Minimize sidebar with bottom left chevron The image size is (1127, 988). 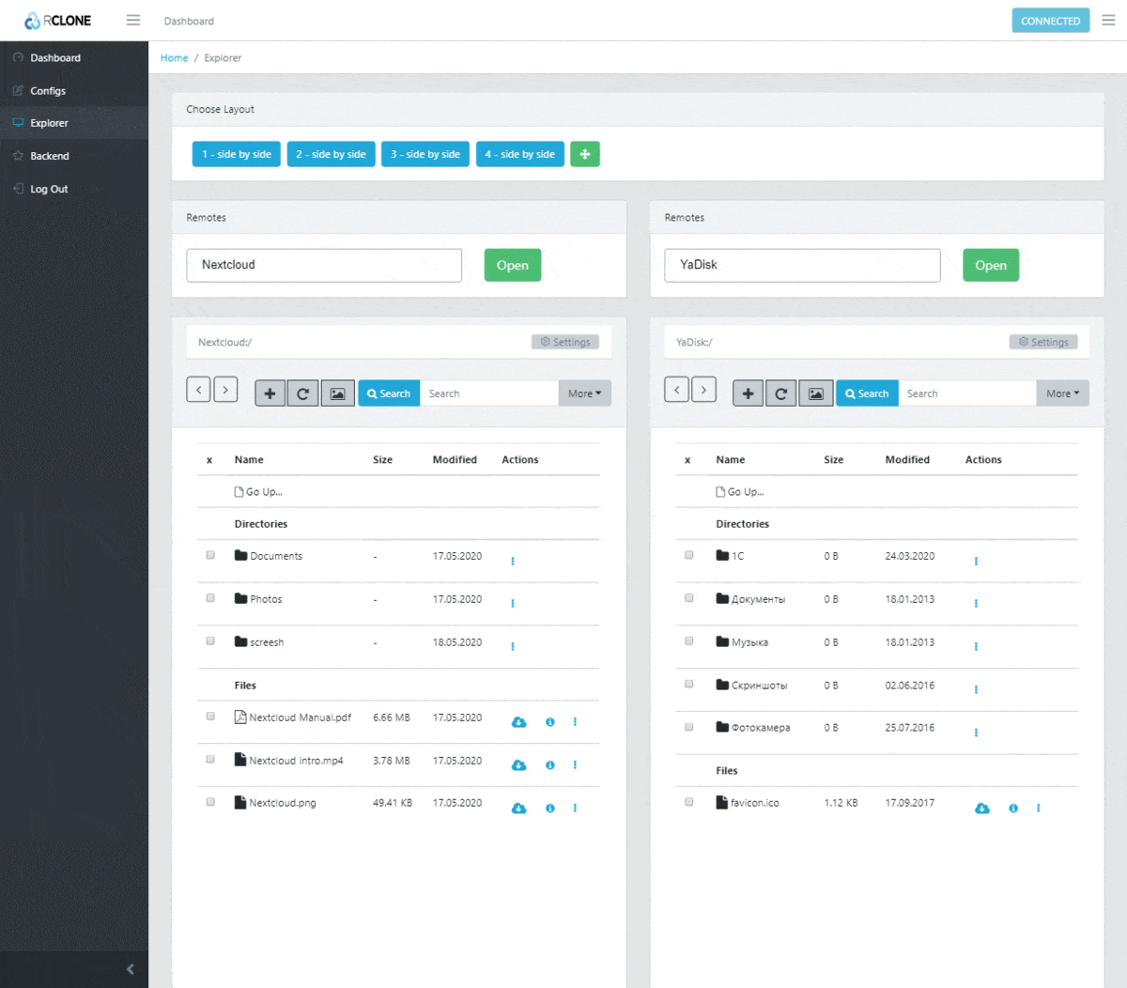[130, 969]
